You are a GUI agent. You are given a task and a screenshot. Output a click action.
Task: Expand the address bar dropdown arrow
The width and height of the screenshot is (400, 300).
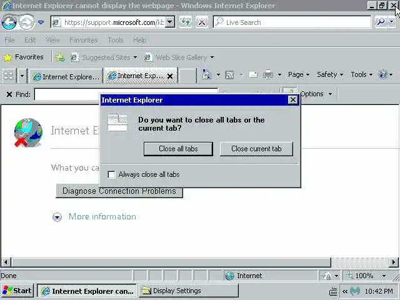coord(169,22)
